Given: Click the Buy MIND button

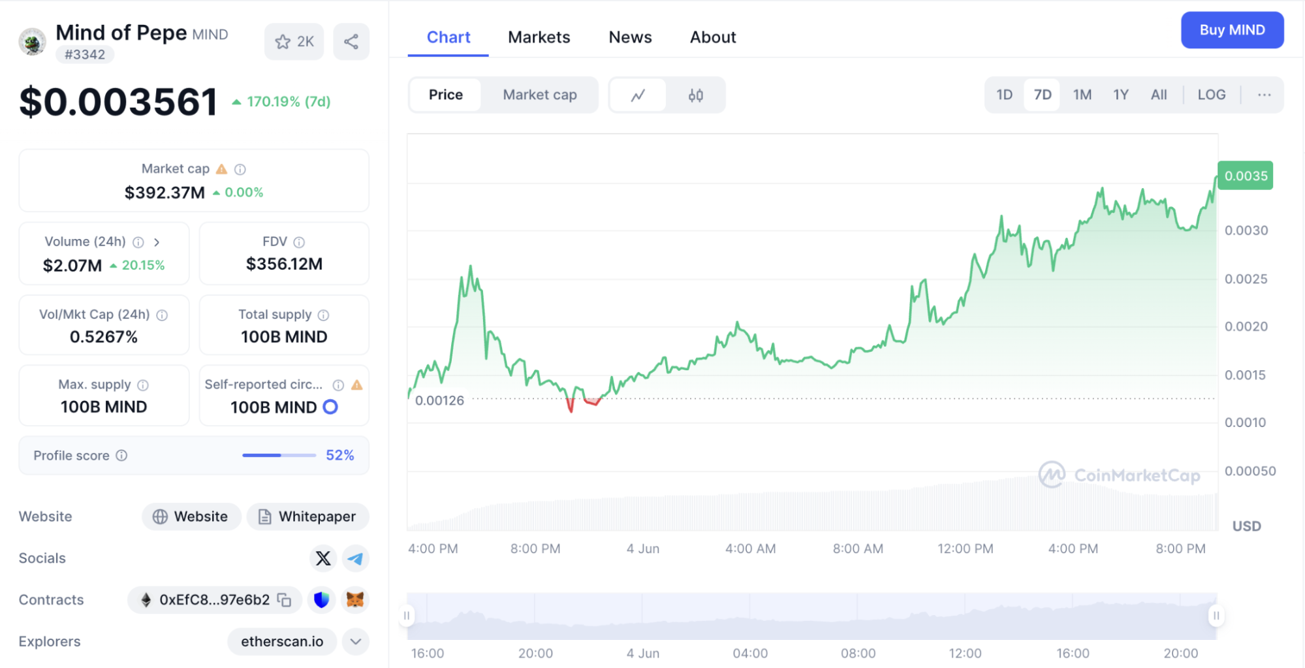Looking at the screenshot, I should pyautogui.click(x=1232, y=30).
